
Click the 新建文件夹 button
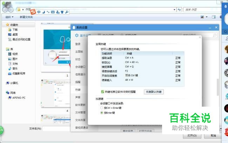[26, 17]
